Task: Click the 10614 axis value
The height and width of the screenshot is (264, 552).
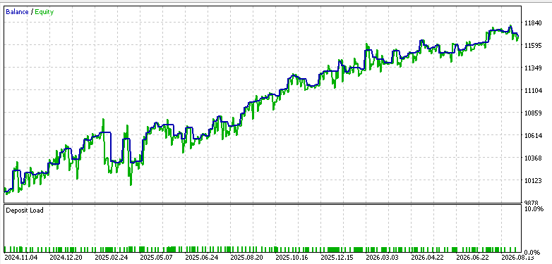Action: pos(533,136)
